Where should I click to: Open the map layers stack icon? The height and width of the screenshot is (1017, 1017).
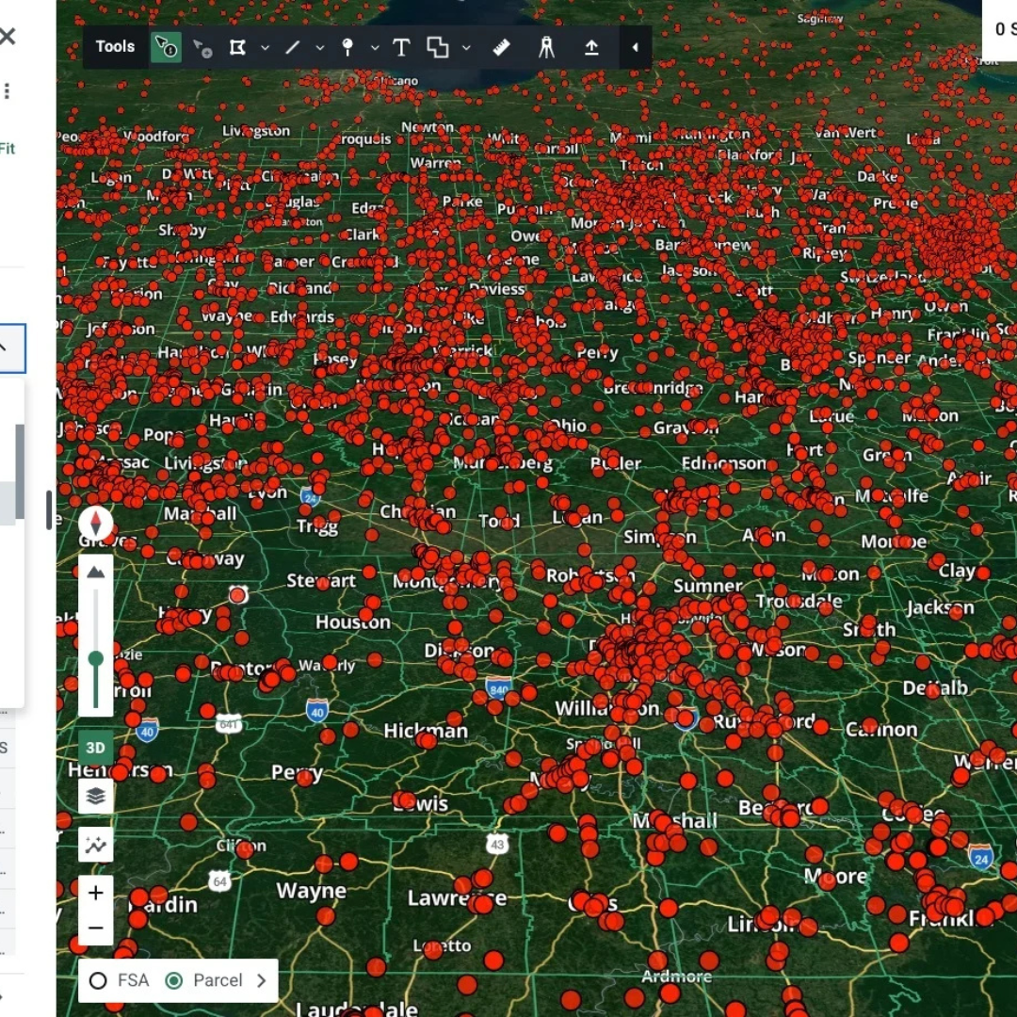click(x=95, y=795)
